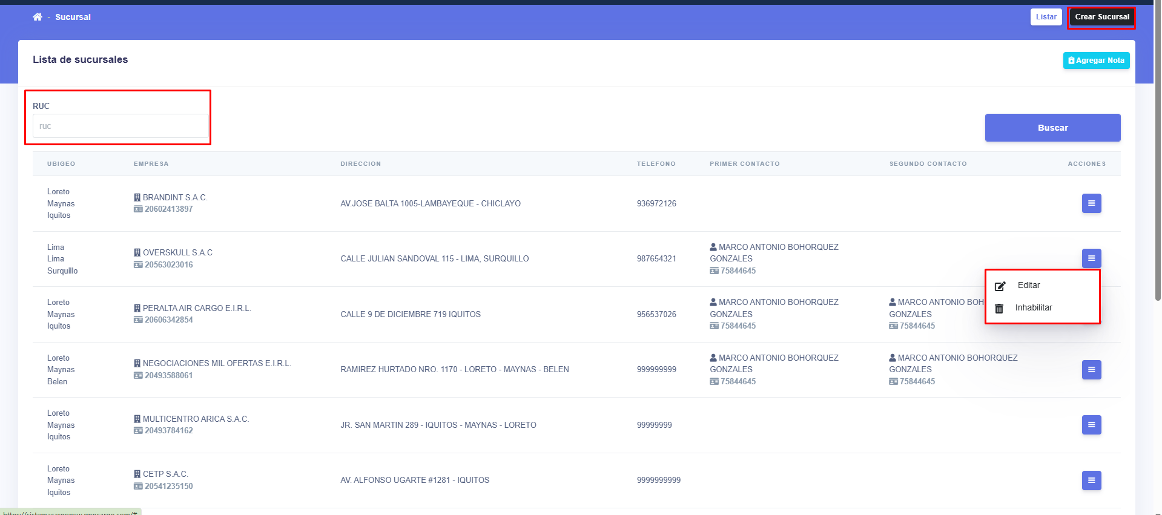Select Editar from the actions menu

(x=1028, y=286)
